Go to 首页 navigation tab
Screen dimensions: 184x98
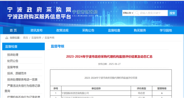tap(13, 30)
